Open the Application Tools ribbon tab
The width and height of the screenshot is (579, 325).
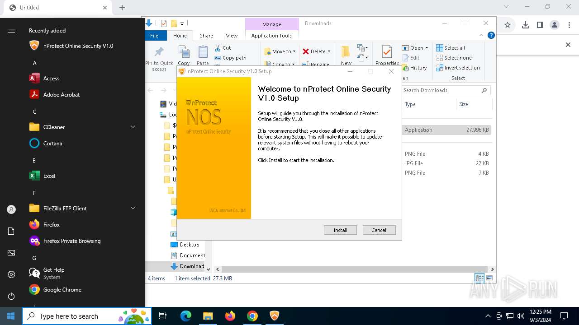pos(271,36)
